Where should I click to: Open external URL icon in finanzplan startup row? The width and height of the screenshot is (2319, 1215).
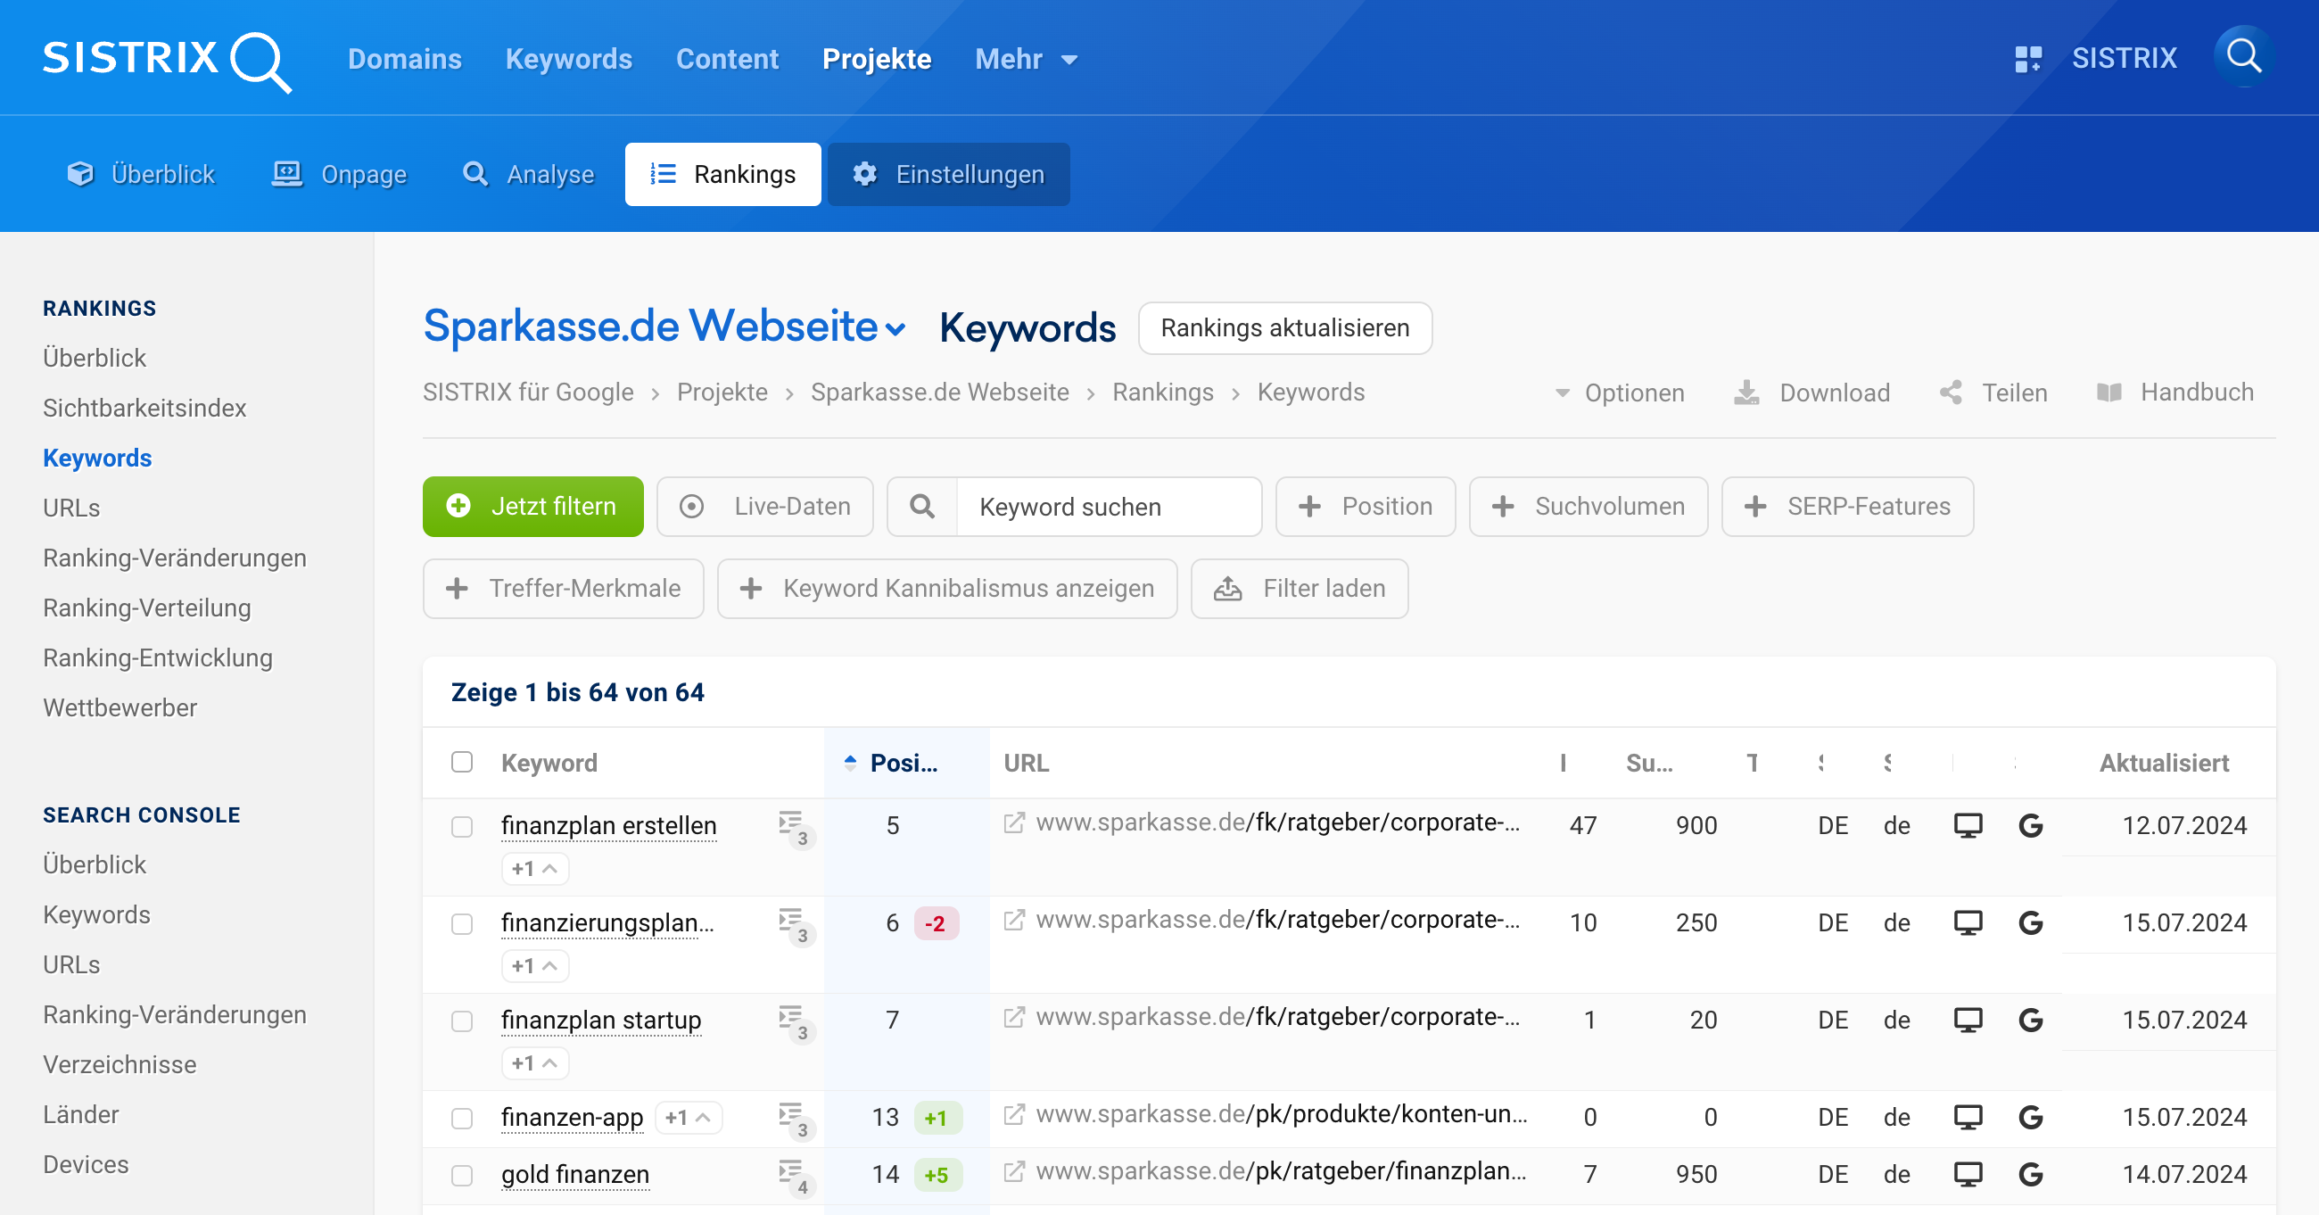click(1015, 1017)
